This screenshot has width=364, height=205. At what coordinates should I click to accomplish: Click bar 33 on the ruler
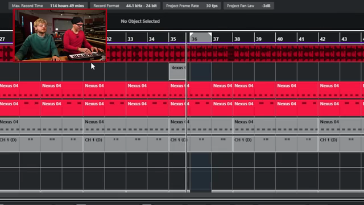pyautogui.click(x=130, y=39)
